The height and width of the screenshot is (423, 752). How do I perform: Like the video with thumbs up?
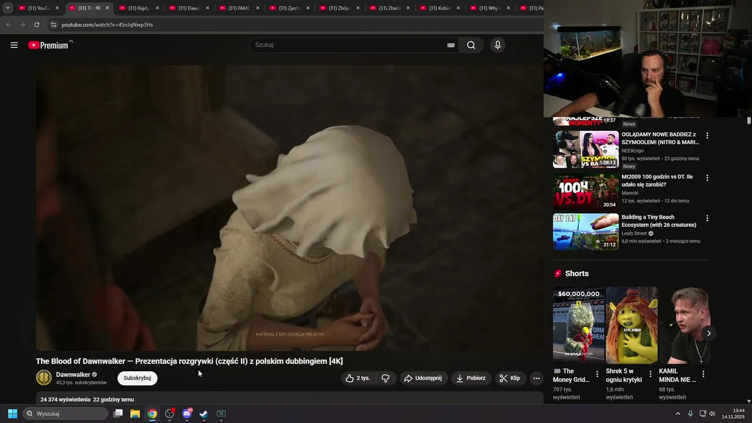[358, 378]
